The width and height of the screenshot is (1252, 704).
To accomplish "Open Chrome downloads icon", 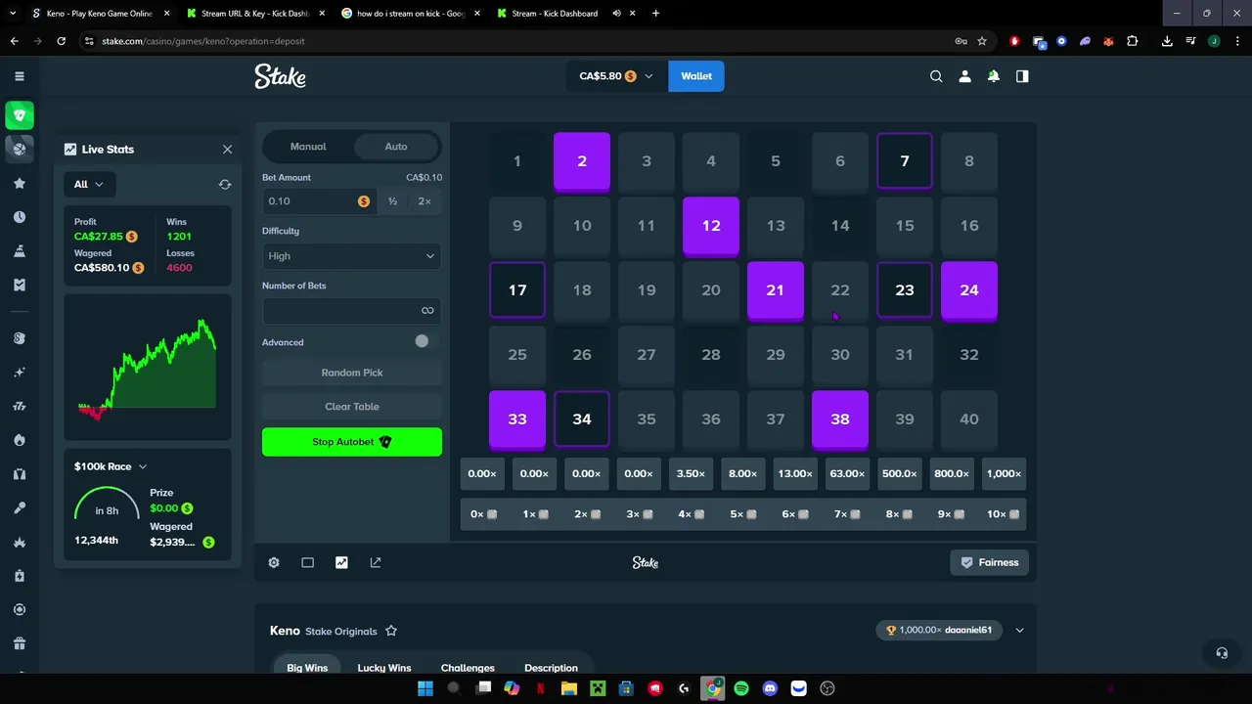I will [x=1167, y=41].
